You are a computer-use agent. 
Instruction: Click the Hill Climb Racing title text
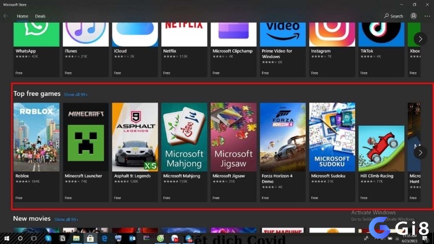coord(376,176)
